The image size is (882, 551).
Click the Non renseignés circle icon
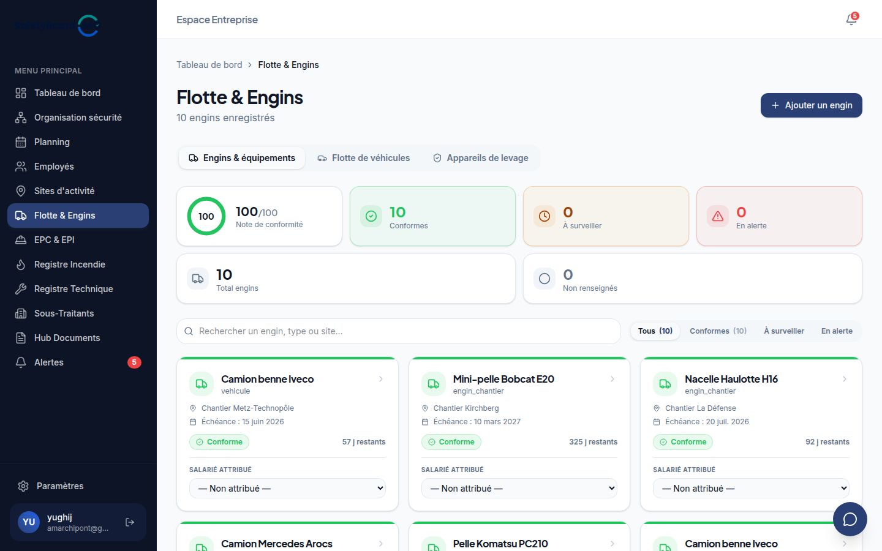pos(545,279)
